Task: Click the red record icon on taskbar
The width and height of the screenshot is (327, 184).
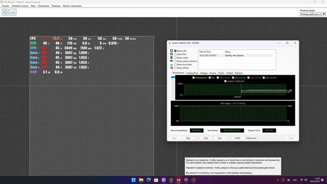Action: (x=194, y=180)
